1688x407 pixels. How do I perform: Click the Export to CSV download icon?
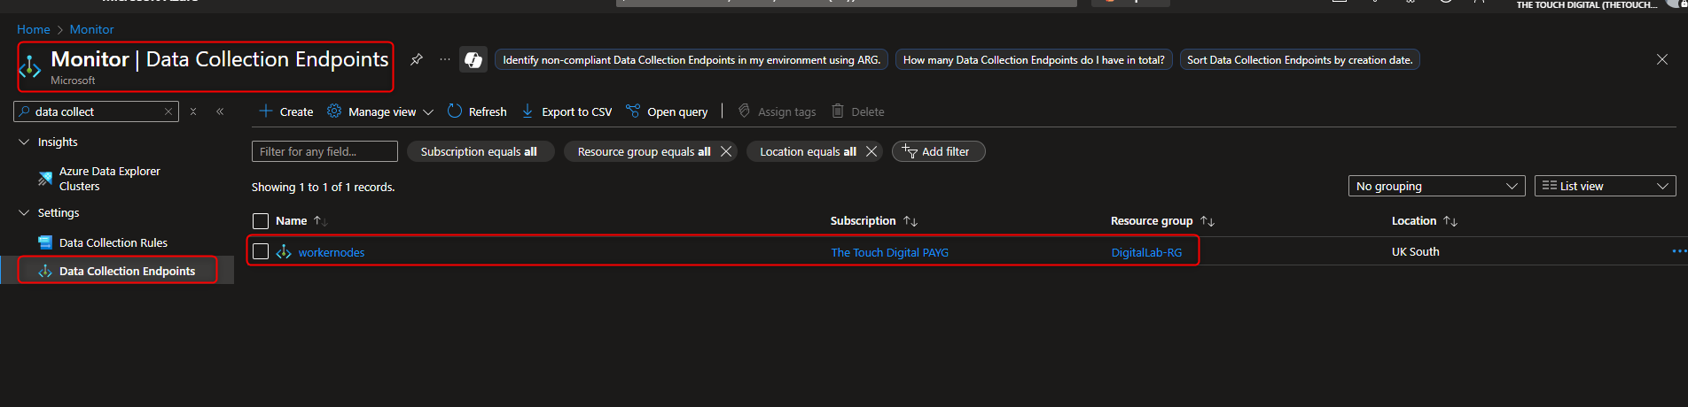pos(527,111)
